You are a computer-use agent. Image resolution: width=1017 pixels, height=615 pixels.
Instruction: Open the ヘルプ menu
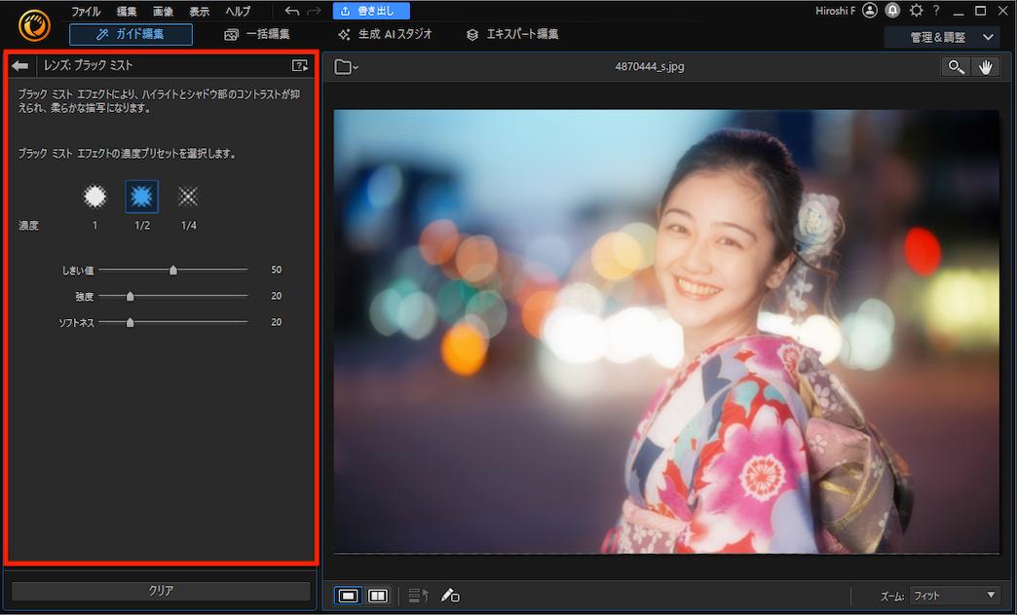(x=238, y=12)
